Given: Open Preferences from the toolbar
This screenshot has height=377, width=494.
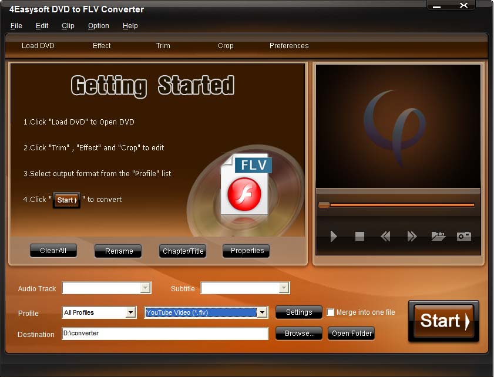Looking at the screenshot, I should pyautogui.click(x=289, y=46).
